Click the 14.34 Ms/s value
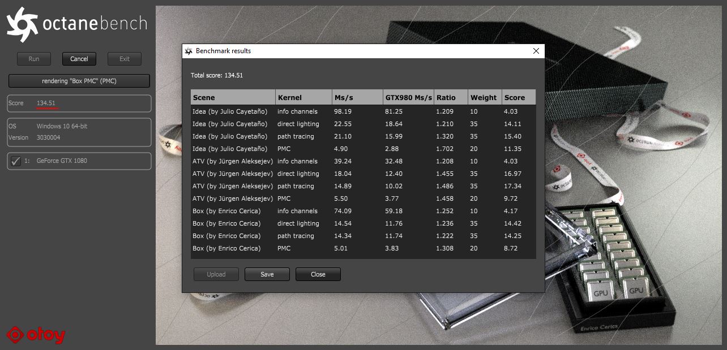The height and width of the screenshot is (350, 727). (x=343, y=236)
